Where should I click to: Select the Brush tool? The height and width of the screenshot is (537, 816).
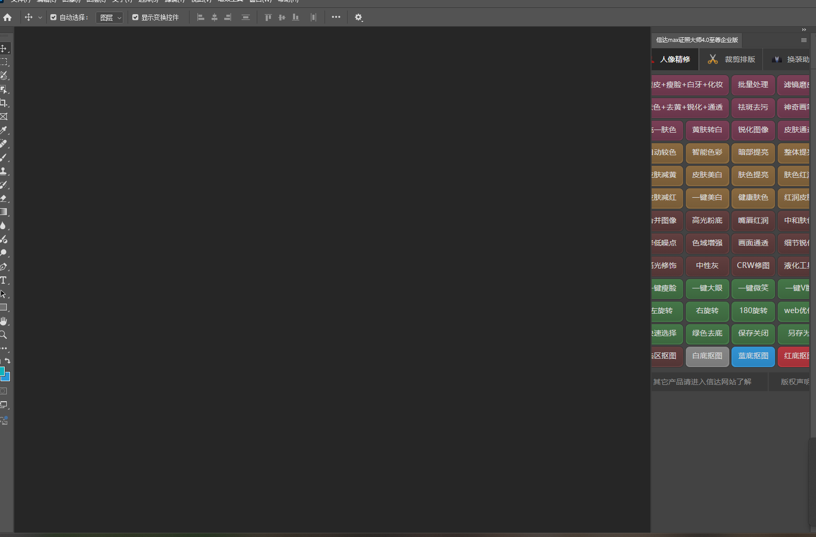tap(4, 157)
